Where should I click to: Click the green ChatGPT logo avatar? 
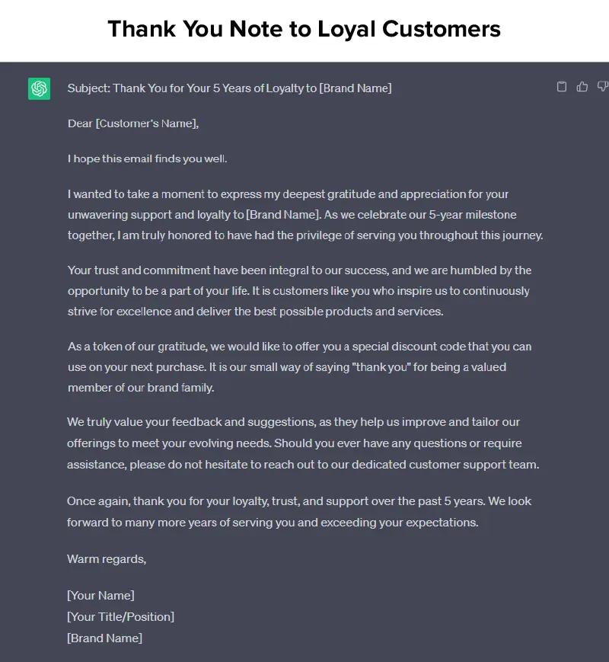click(39, 88)
